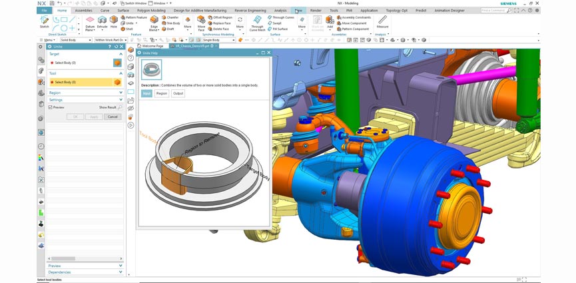Screen dimensions: 576x283
Task: Click the Edge Blend icon
Action: coord(154,23)
